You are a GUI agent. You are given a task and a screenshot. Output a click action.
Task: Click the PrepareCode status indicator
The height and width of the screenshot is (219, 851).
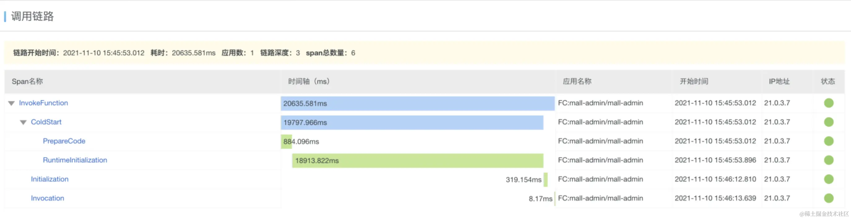coord(828,141)
